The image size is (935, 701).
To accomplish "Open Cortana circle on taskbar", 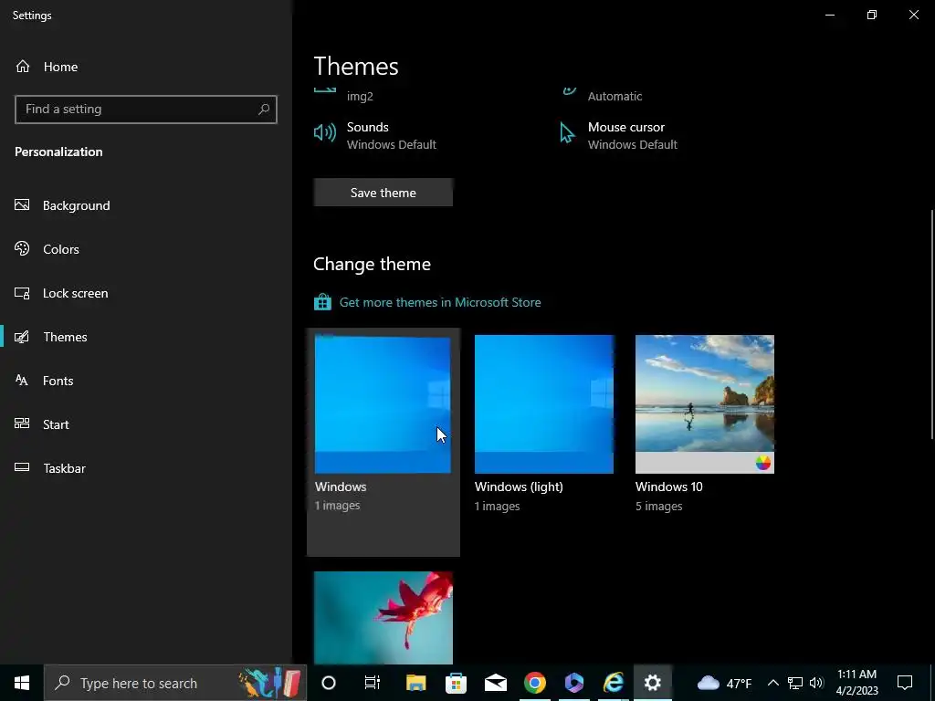I will click(329, 683).
